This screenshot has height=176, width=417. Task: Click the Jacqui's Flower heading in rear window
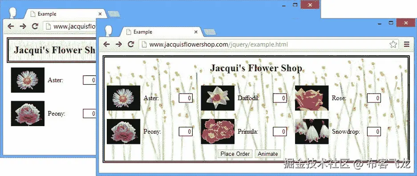tap(55, 50)
